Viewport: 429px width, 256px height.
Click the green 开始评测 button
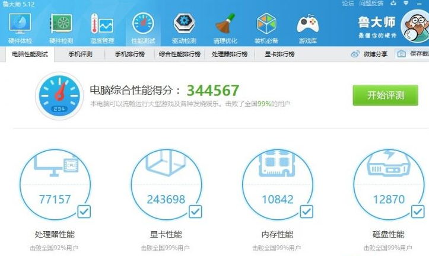pos(386,95)
